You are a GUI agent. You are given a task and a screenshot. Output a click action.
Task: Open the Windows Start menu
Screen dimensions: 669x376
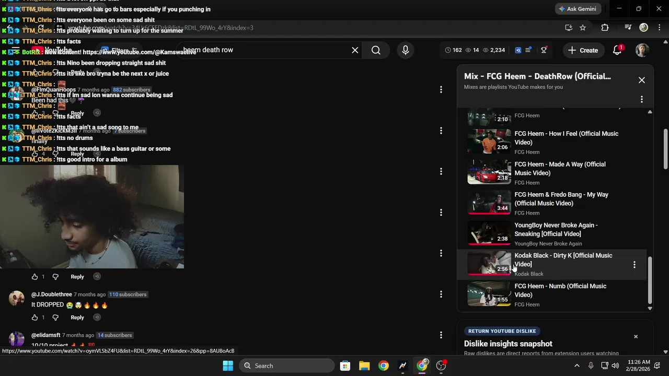coord(228,366)
